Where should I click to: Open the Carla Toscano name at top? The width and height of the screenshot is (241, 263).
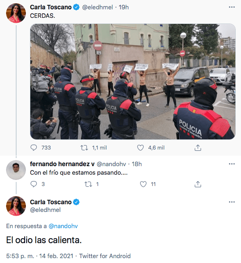point(51,7)
